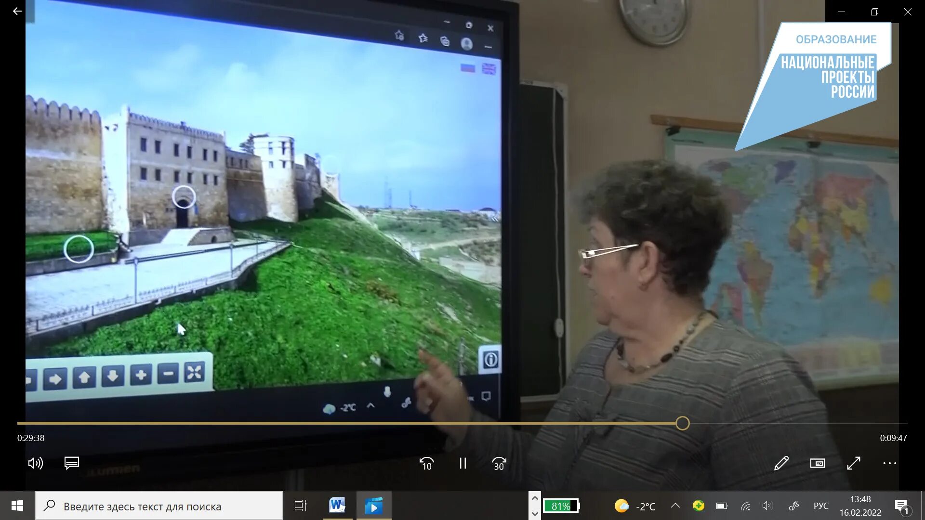
Task: Click hotspot circle on fortress gate
Action: pyautogui.click(x=184, y=197)
